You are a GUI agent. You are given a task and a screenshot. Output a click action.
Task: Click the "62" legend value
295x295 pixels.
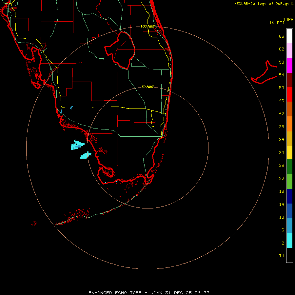click(282, 49)
